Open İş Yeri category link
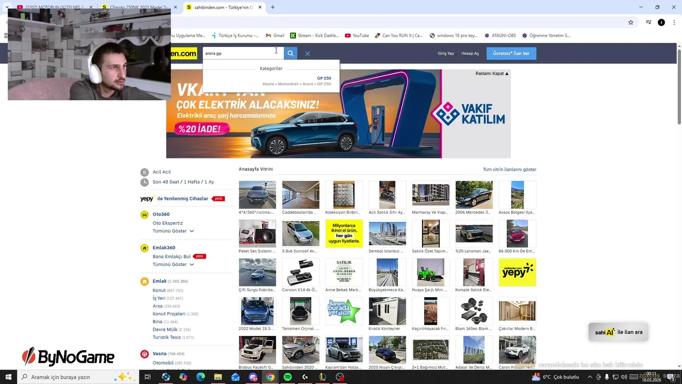This screenshot has height=384, width=682. (159, 298)
